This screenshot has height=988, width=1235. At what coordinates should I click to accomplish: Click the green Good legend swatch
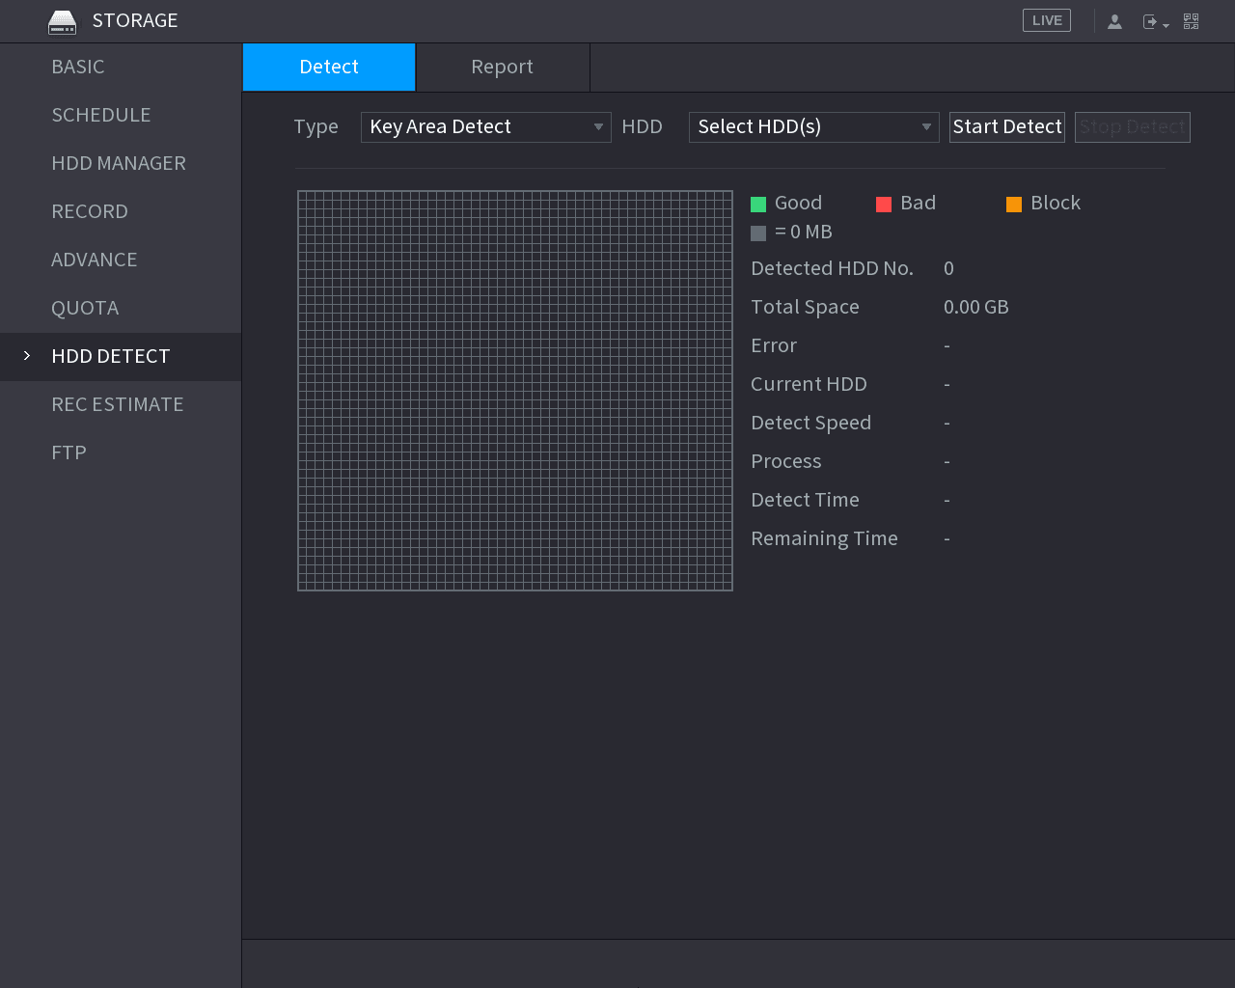coord(758,204)
